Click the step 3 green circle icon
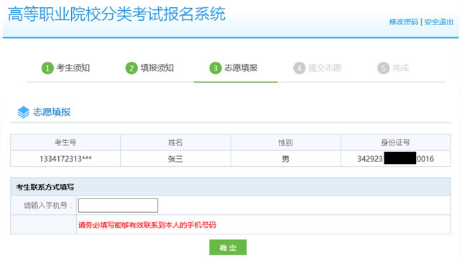The width and height of the screenshot is (462, 261). 216,68
